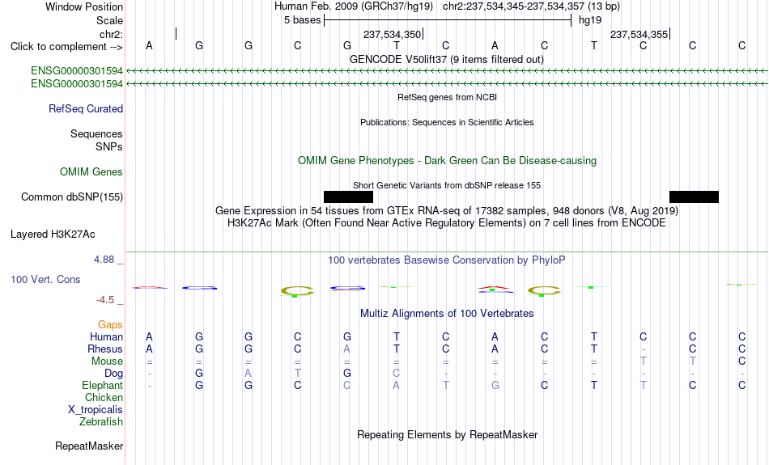Click the 237,534,355 position label
Screen dimensions: 769x465
click(x=639, y=34)
